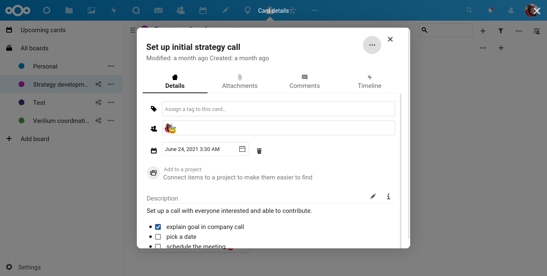This screenshot has width=547, height=276.
Task: Open card actions three-dot menu
Action: click(372, 45)
